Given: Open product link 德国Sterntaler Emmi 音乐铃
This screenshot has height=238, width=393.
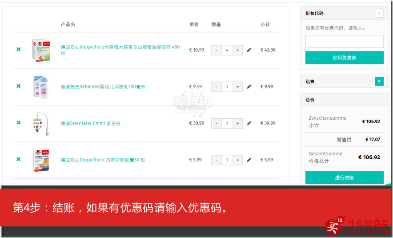Looking at the screenshot, I should pyautogui.click(x=91, y=123).
